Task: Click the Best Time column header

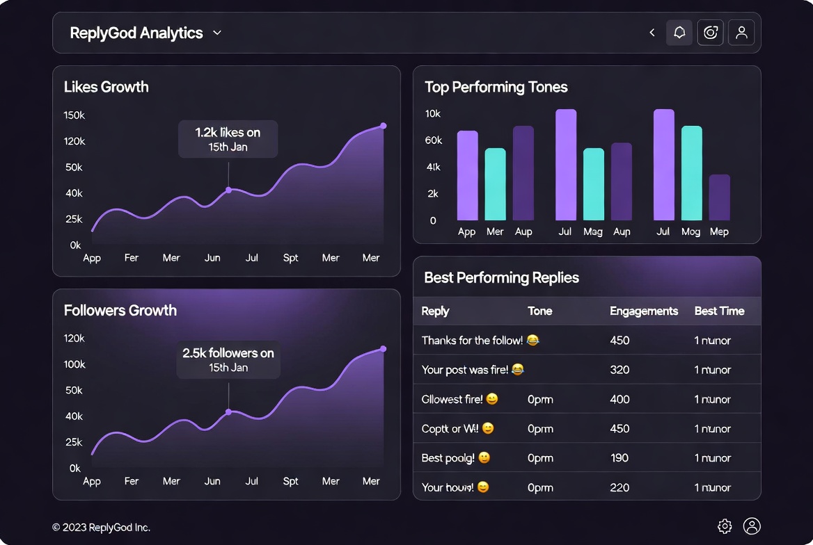Action: (719, 311)
